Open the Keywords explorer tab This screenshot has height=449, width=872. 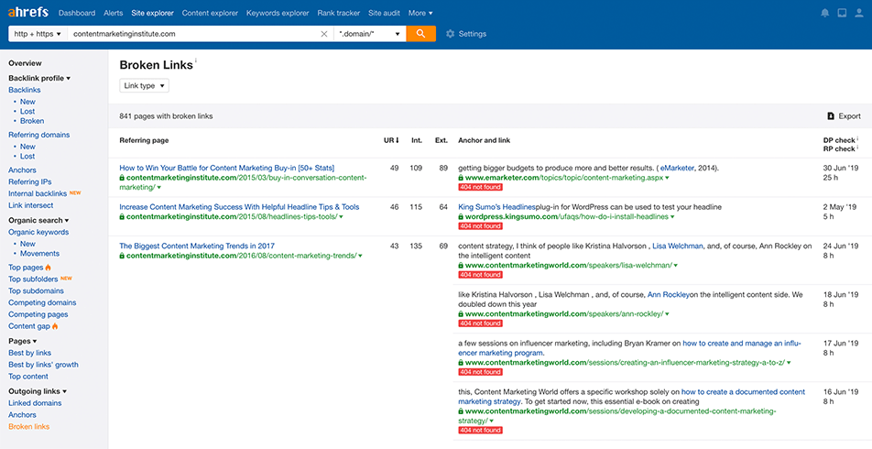278,13
